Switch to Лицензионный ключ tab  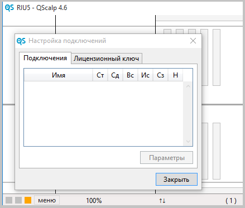tap(107, 59)
